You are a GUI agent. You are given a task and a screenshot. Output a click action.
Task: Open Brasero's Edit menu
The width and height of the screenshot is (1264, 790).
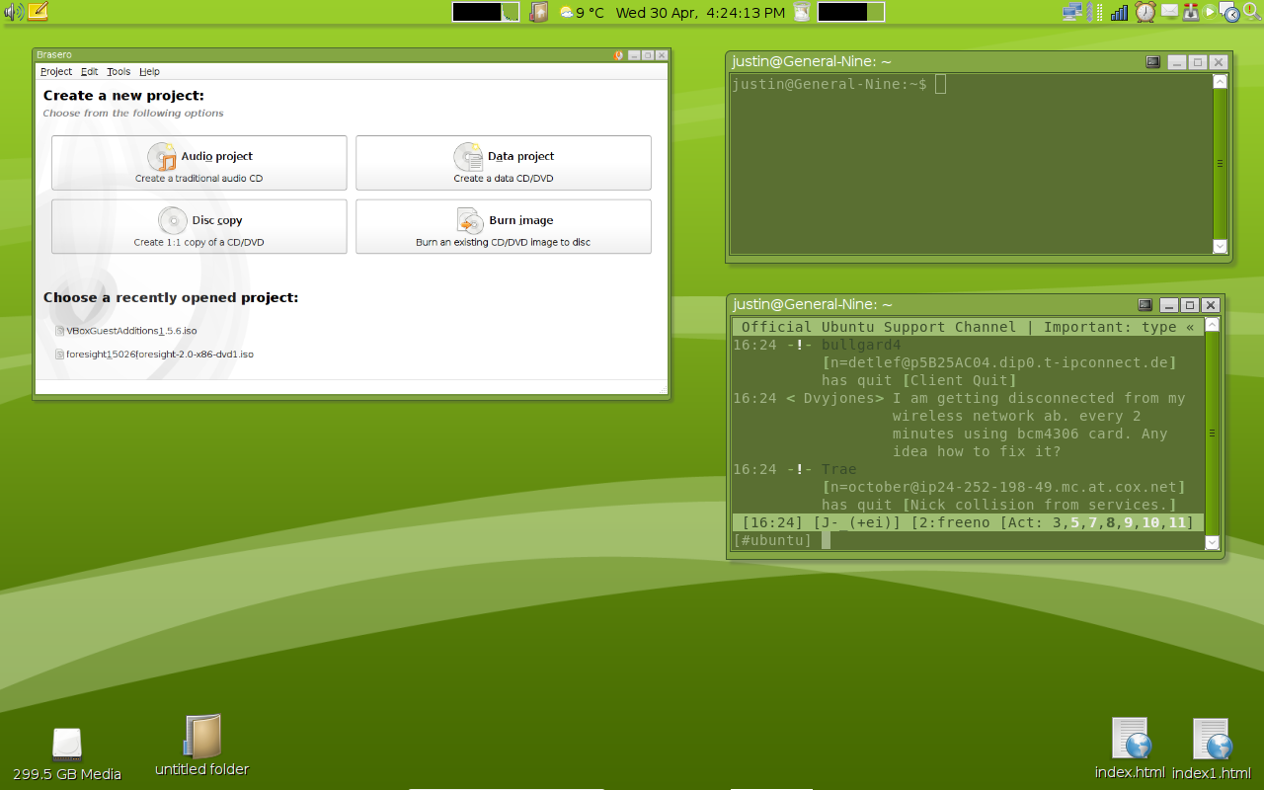(90, 72)
